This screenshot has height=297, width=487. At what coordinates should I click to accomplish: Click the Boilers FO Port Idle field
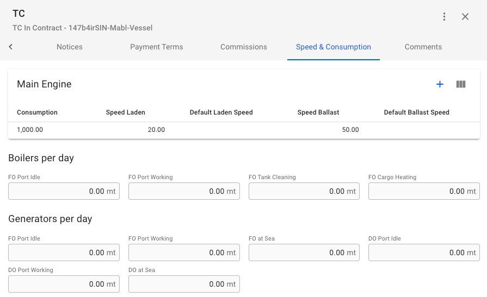[x=64, y=191]
